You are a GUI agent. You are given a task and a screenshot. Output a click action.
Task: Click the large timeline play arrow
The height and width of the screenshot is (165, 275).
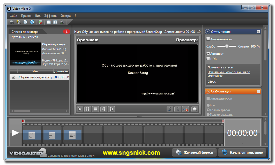pos(16,133)
